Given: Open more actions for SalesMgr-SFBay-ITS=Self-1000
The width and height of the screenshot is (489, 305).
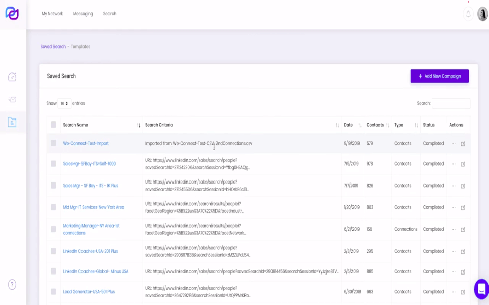Looking at the screenshot, I should click(454, 164).
